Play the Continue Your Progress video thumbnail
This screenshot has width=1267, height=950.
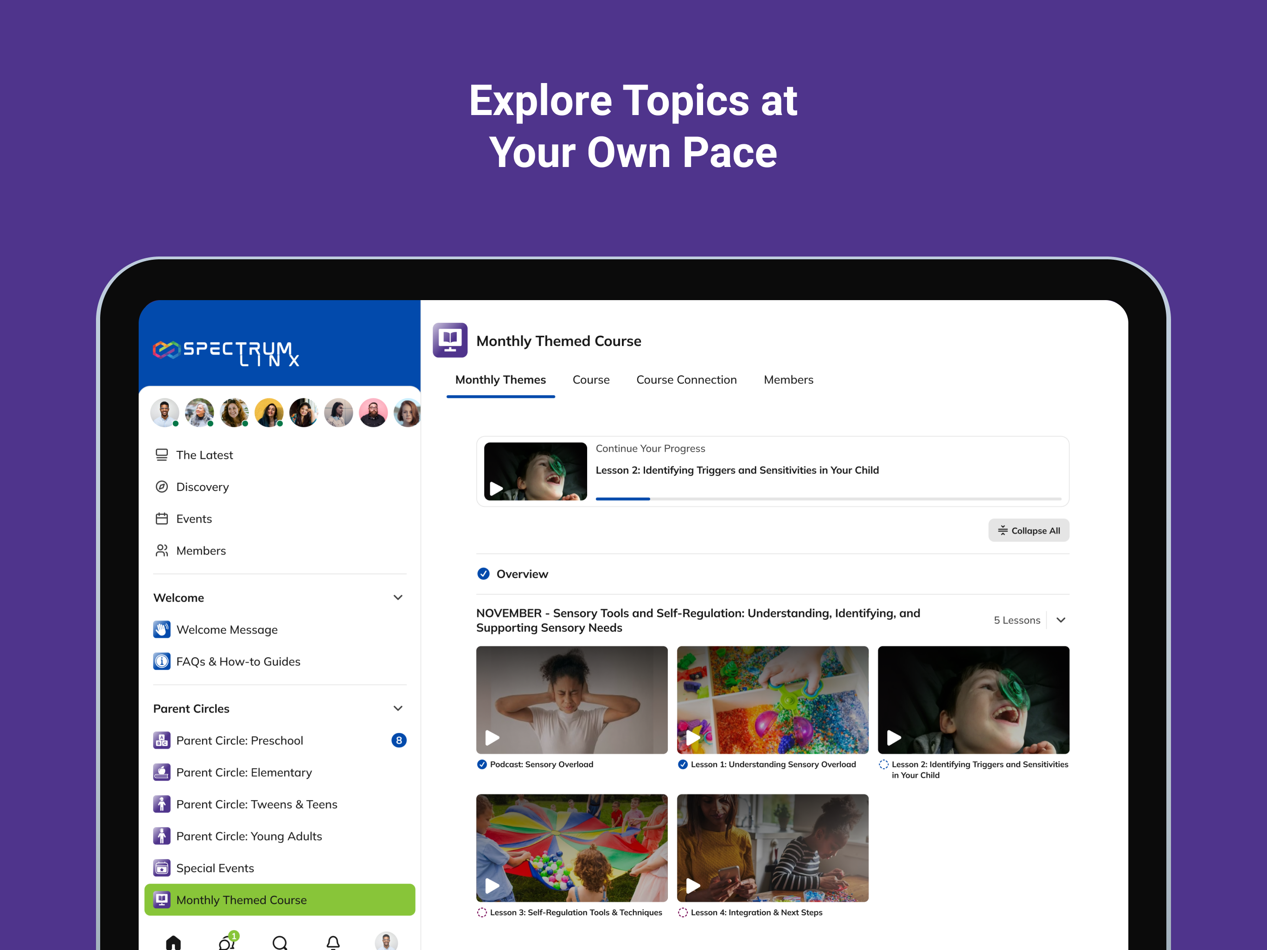tap(536, 471)
